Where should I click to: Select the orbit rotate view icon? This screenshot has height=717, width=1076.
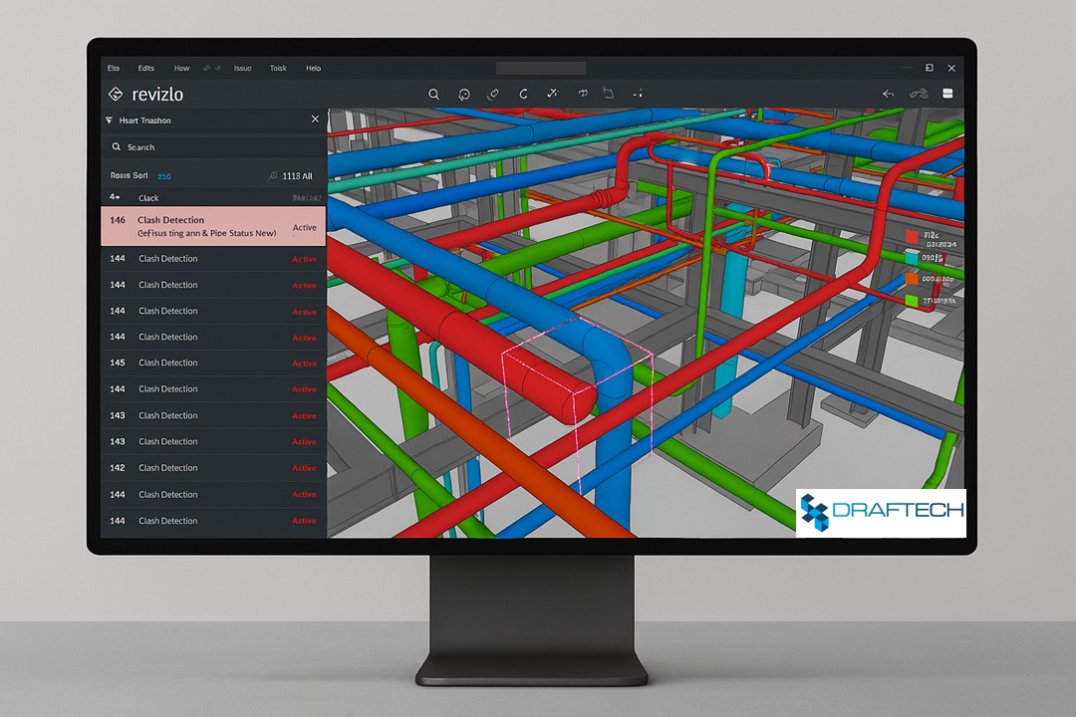(464, 94)
